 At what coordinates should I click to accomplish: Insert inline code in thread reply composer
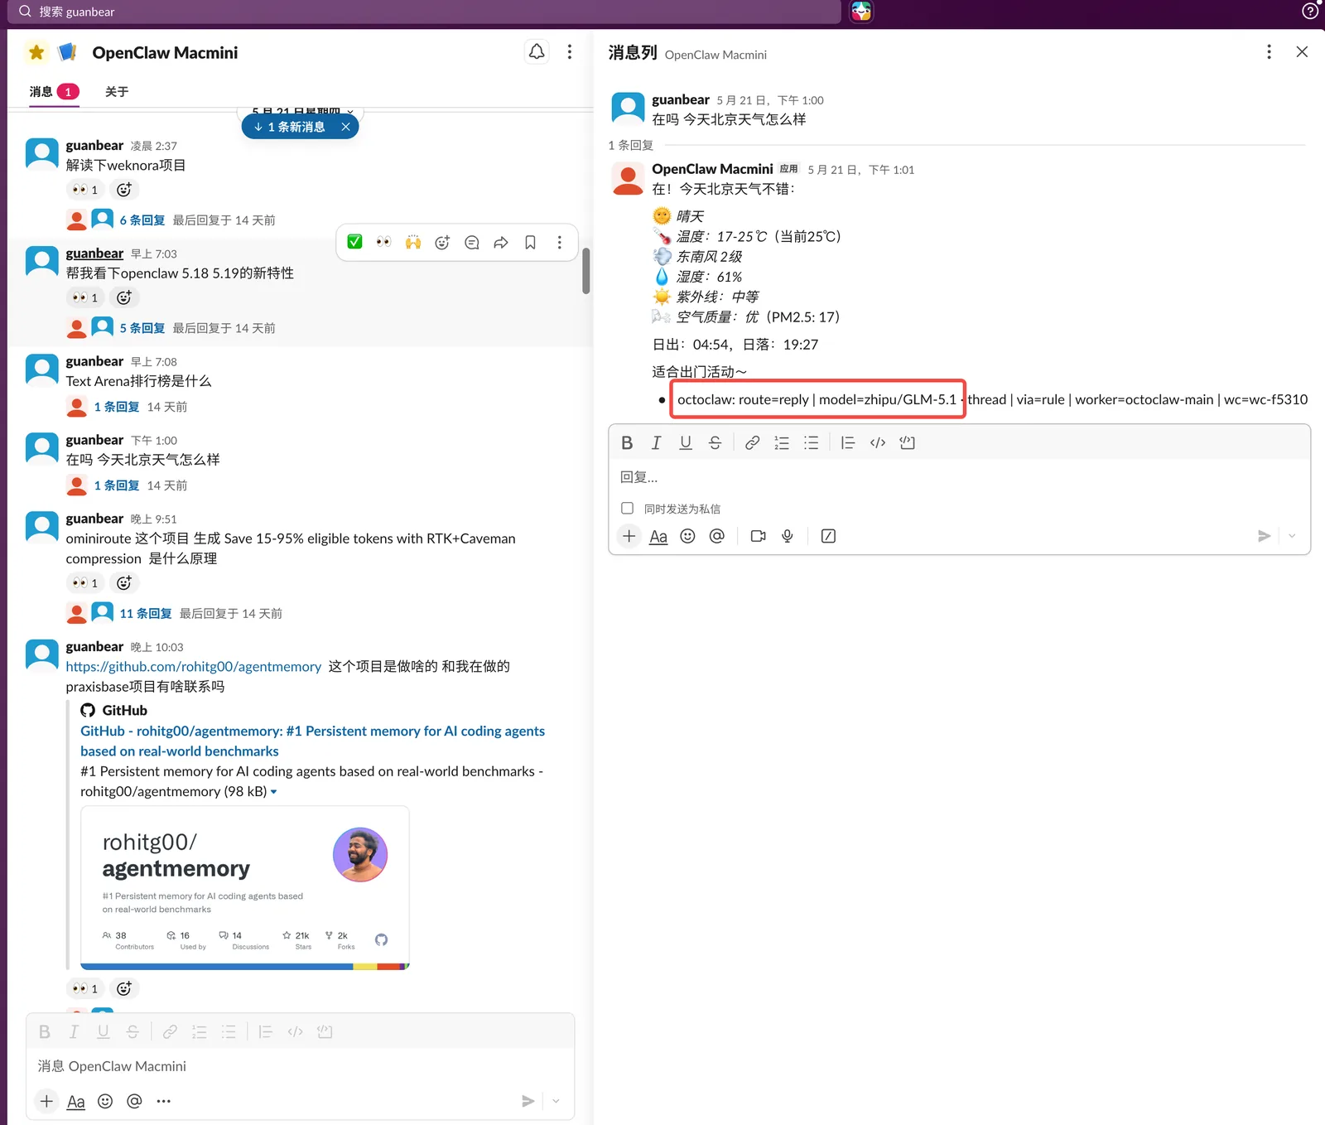click(x=878, y=442)
